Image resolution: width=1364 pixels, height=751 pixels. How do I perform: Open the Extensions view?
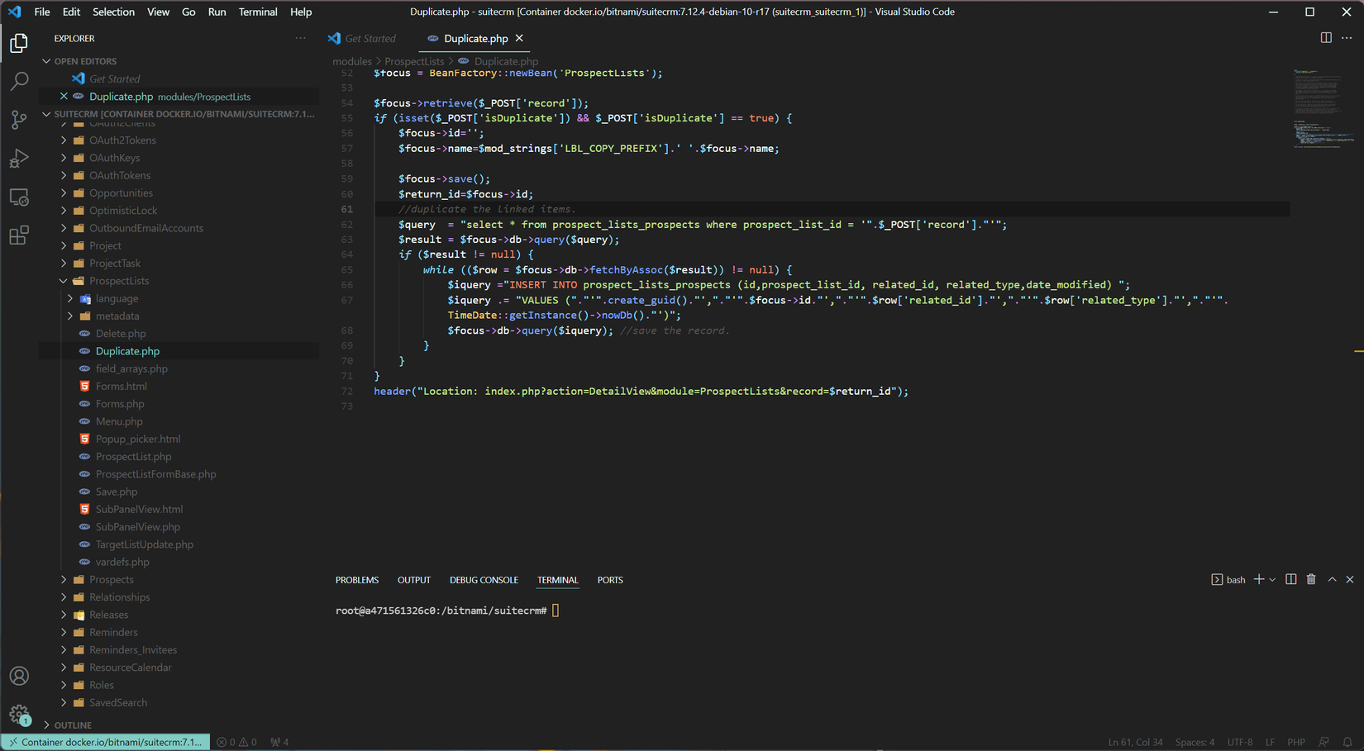pyautogui.click(x=19, y=236)
